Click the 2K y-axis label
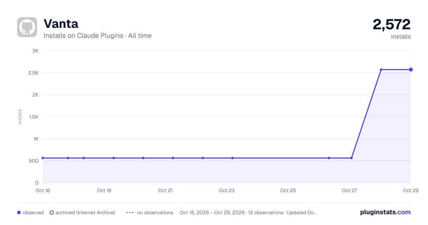The height and width of the screenshot is (225, 428). 35,95
